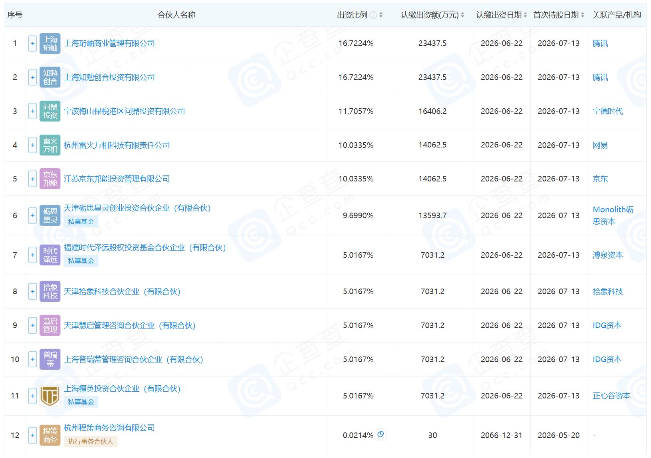The image size is (651, 458).
Task: Open the 溥泉资本 related institution link
Action: click(608, 255)
